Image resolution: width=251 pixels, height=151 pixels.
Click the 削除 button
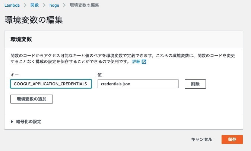click(x=195, y=84)
